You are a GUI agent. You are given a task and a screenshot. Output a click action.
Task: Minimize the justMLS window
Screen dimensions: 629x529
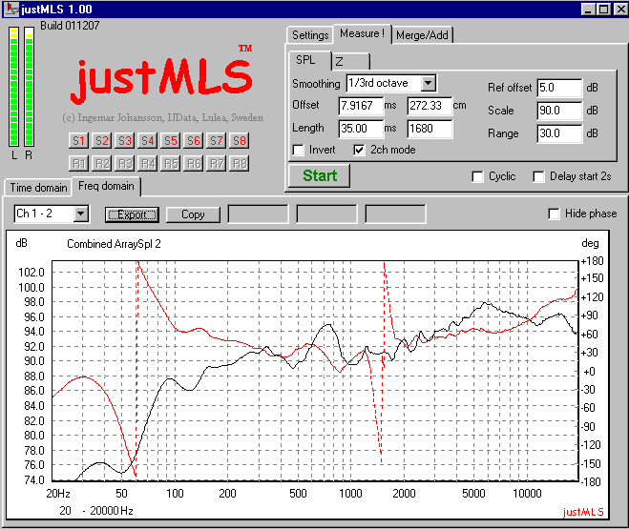588,10
